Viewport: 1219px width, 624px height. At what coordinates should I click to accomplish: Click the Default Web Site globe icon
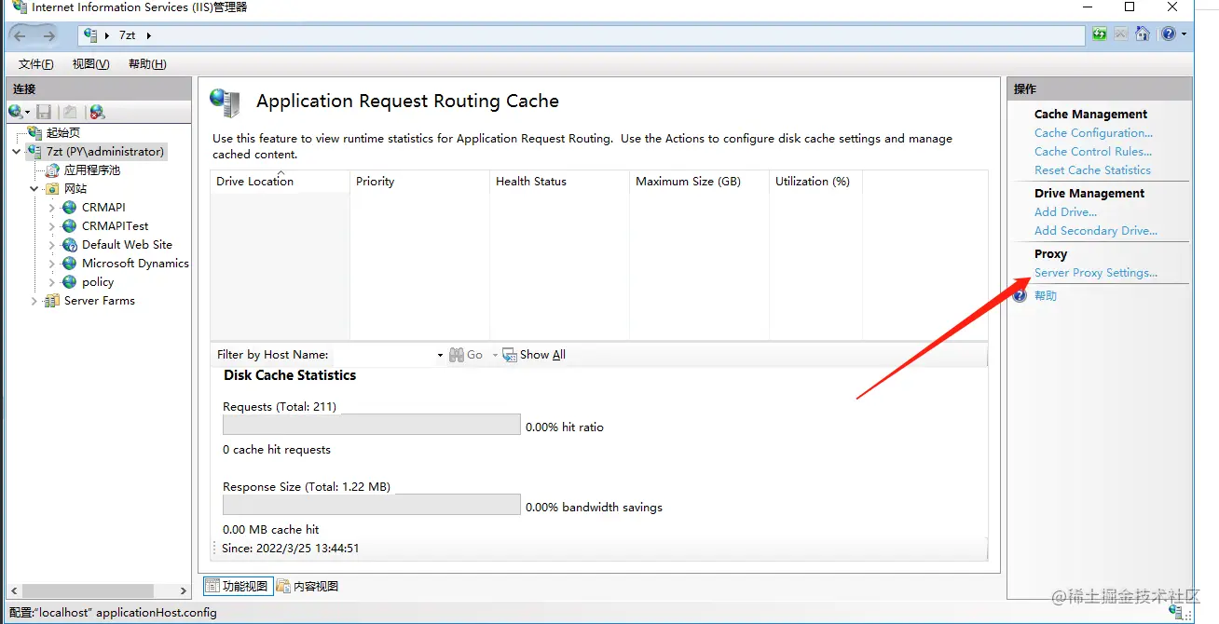70,245
